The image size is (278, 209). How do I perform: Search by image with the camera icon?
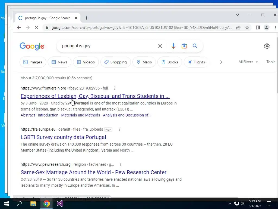184,46
